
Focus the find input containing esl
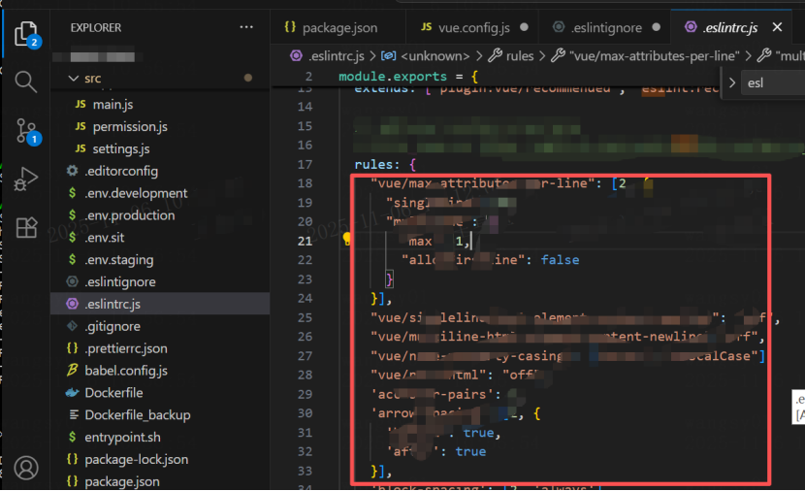pyautogui.click(x=773, y=82)
